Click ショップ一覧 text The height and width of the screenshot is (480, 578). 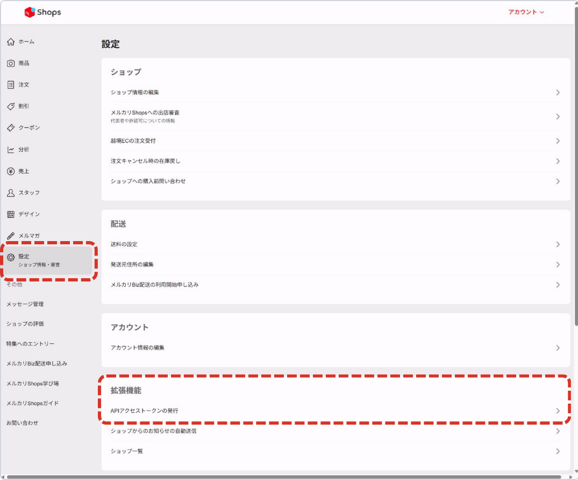click(x=127, y=451)
